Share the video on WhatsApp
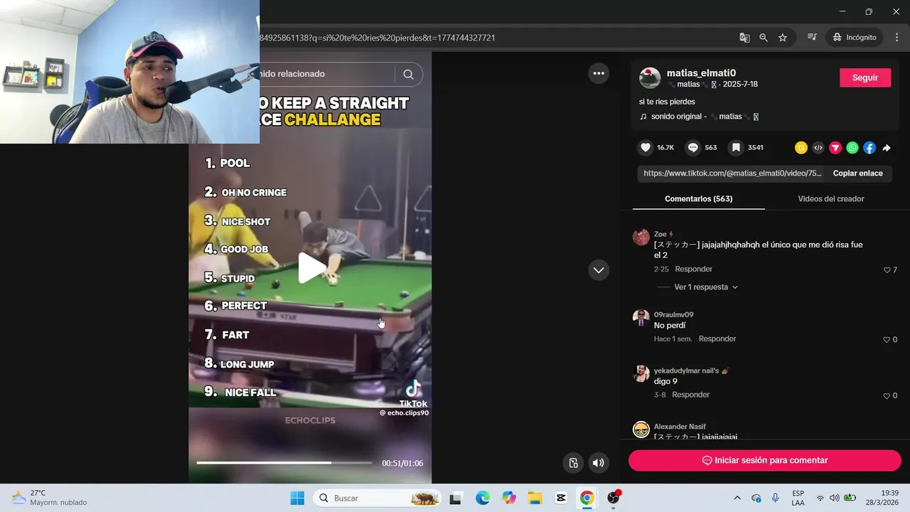 (852, 148)
